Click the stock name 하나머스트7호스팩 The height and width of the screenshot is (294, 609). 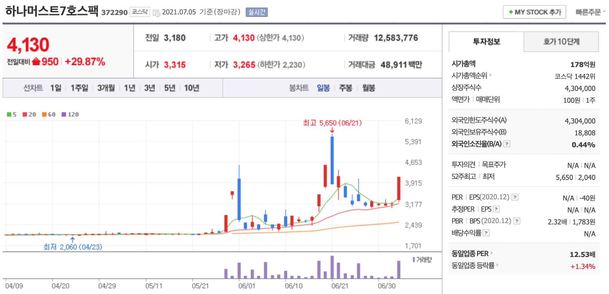pos(52,11)
